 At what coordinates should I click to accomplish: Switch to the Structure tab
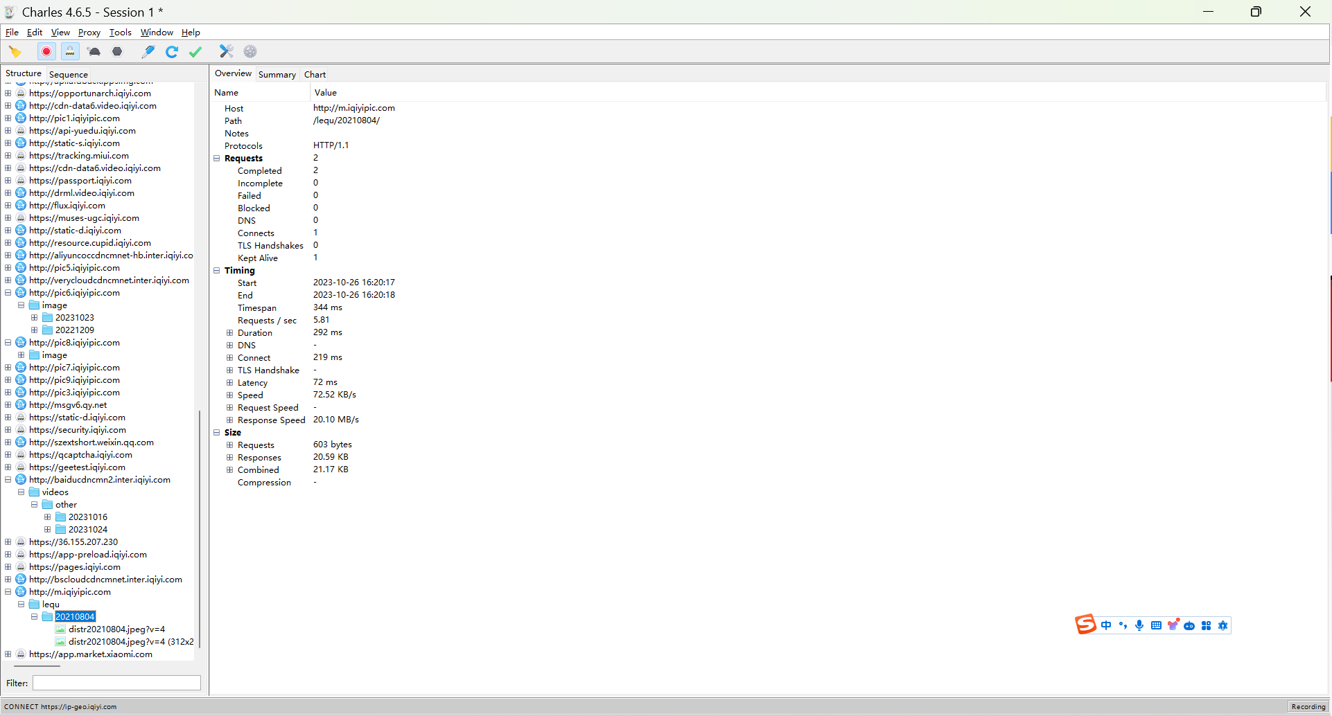(24, 73)
